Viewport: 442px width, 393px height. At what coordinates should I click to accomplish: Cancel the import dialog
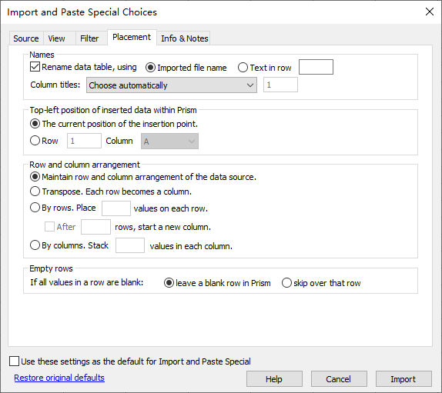pyautogui.click(x=339, y=379)
